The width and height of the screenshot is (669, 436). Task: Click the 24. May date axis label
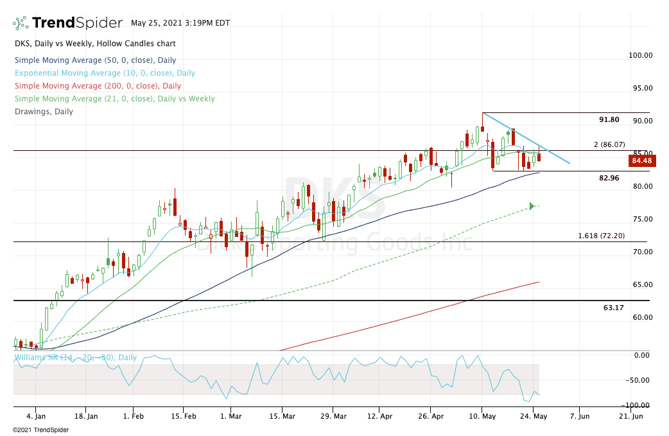coord(533,416)
